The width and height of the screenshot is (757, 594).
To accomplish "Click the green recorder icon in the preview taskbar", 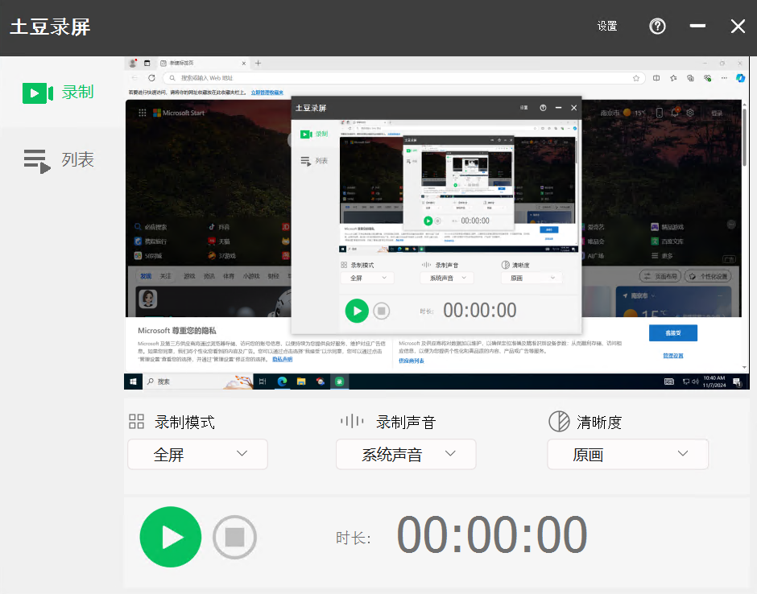I will 339,382.
